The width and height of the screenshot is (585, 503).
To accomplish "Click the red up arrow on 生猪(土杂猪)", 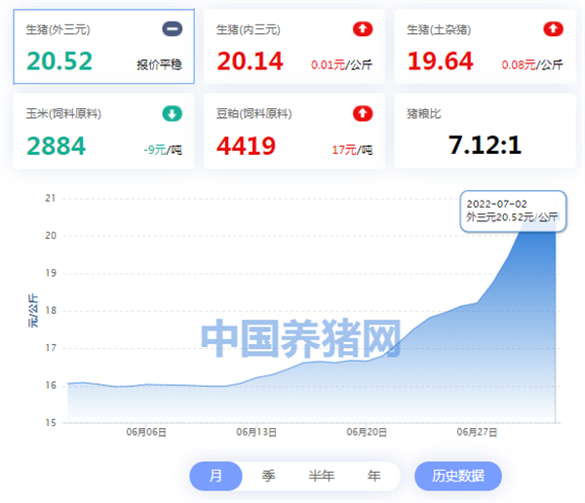I will coord(553,29).
